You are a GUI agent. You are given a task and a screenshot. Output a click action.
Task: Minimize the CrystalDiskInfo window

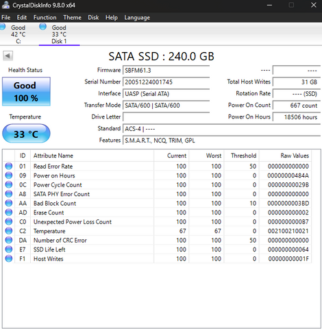click(269, 5)
